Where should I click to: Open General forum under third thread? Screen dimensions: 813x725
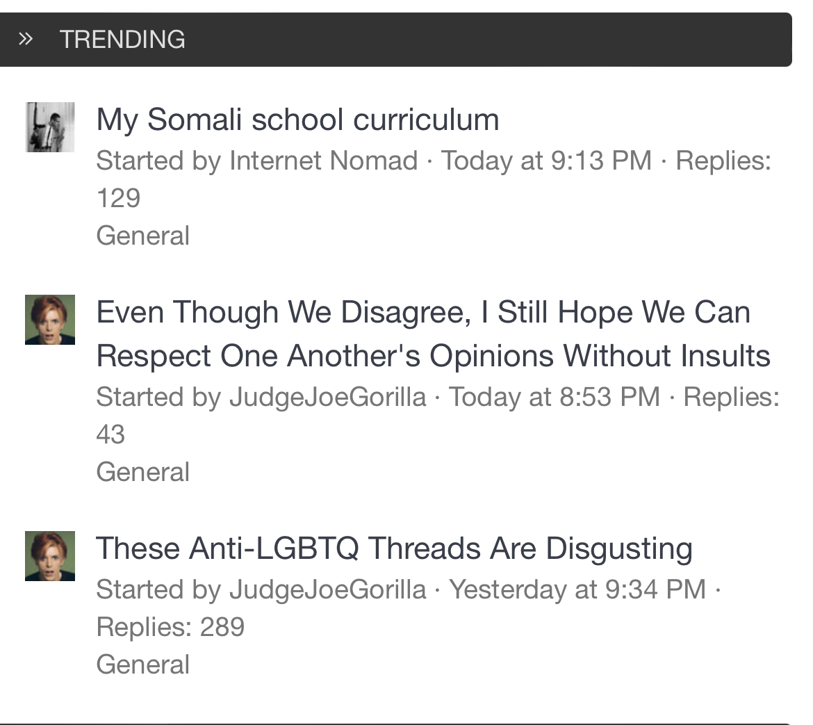click(143, 665)
